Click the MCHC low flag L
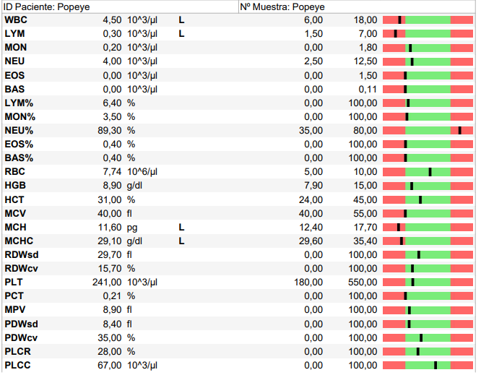481x375 pixels. click(181, 241)
